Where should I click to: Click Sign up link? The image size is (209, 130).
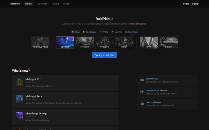(x=195, y=4)
